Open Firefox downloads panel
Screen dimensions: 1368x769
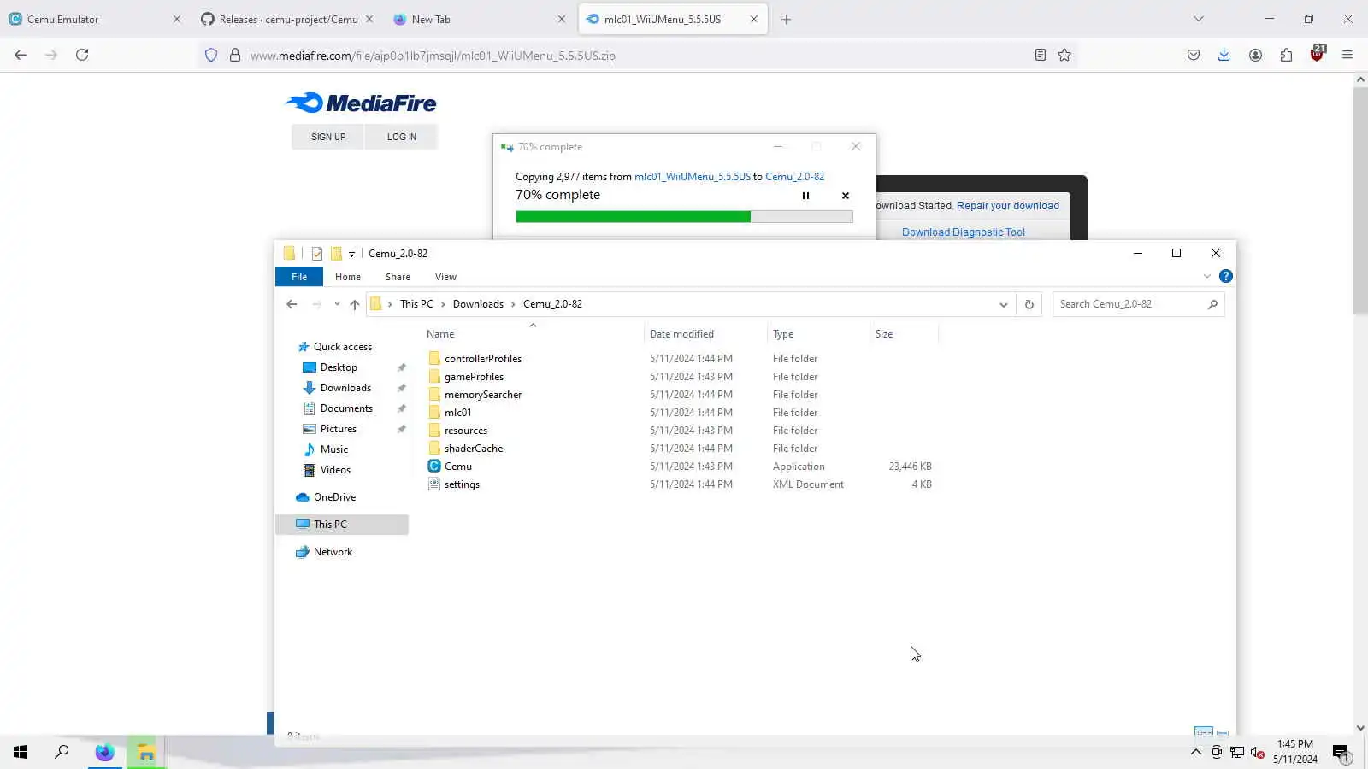(1224, 55)
